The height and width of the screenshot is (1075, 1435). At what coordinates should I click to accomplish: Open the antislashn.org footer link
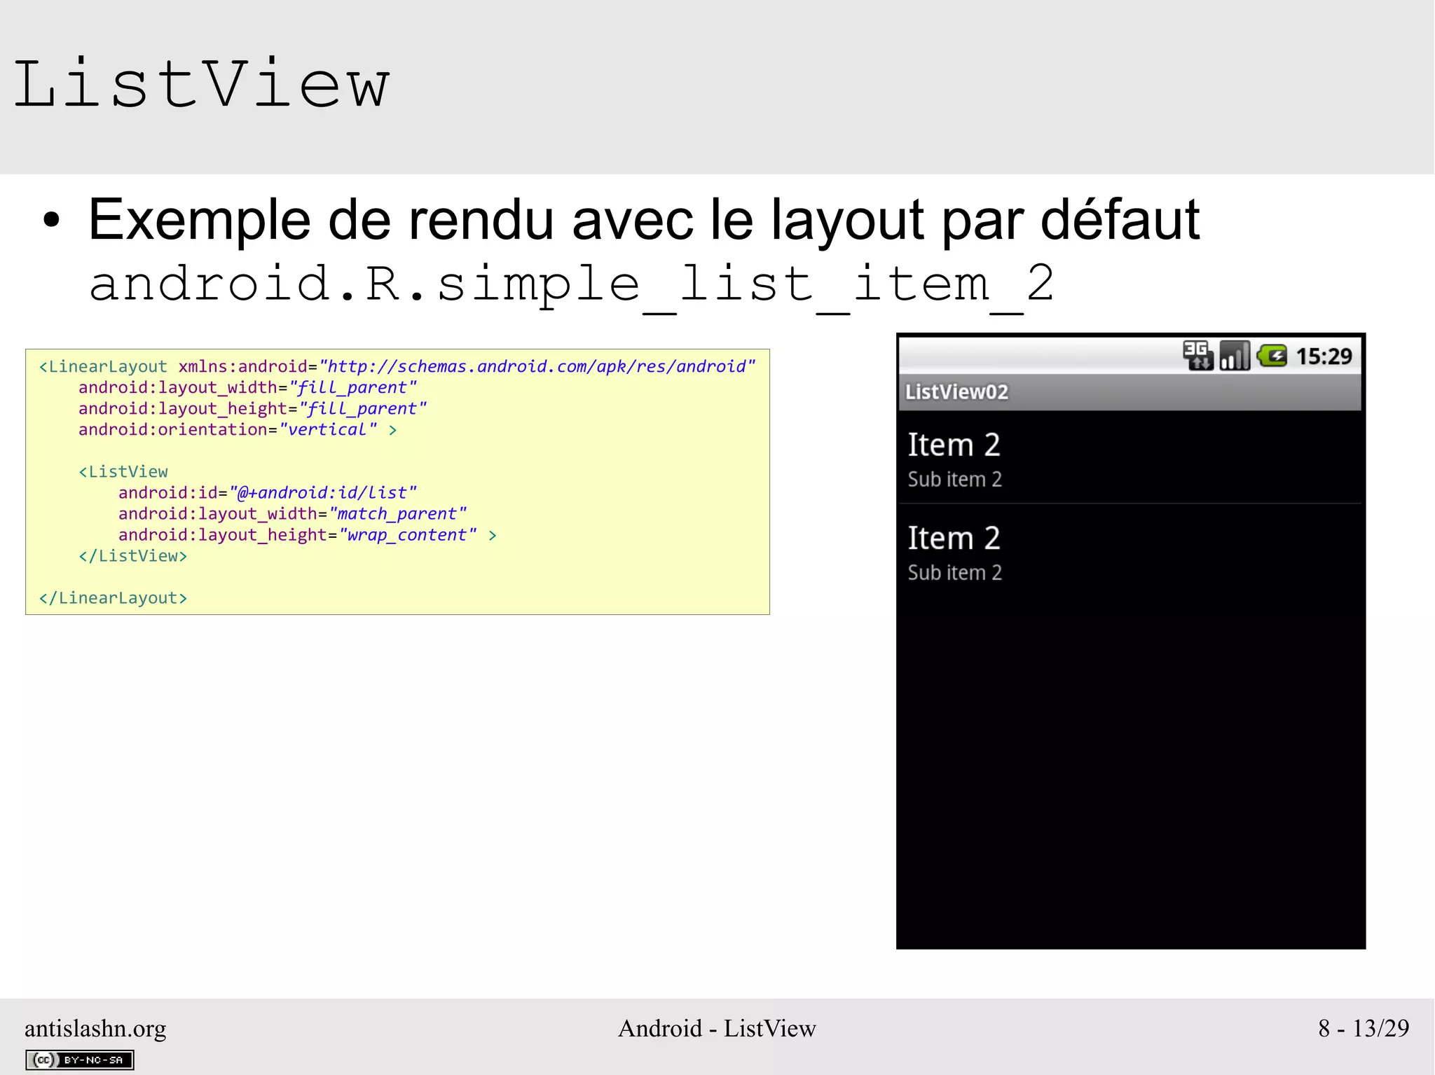[95, 1028]
